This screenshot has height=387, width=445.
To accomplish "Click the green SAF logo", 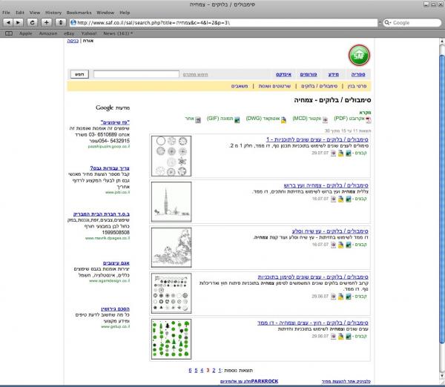I will point(360,55).
